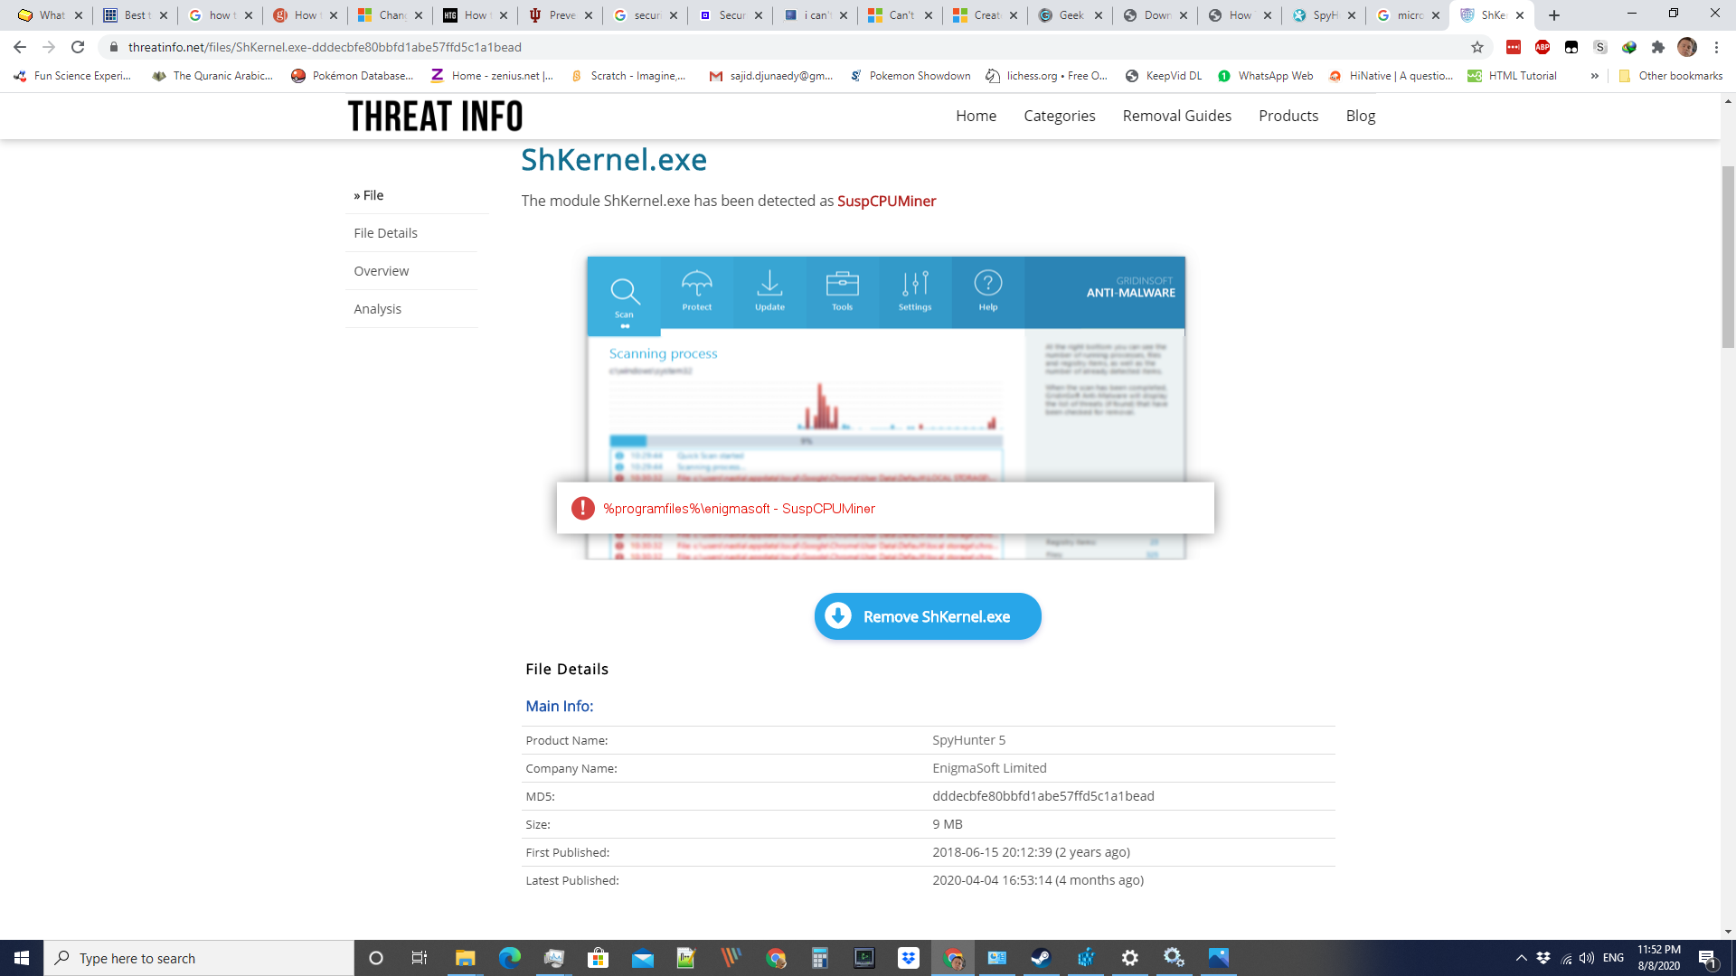
Task: Open the lichess.org bookmark
Action: pyautogui.click(x=1047, y=76)
